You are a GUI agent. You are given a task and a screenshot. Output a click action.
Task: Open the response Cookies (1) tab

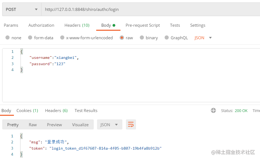(27, 111)
